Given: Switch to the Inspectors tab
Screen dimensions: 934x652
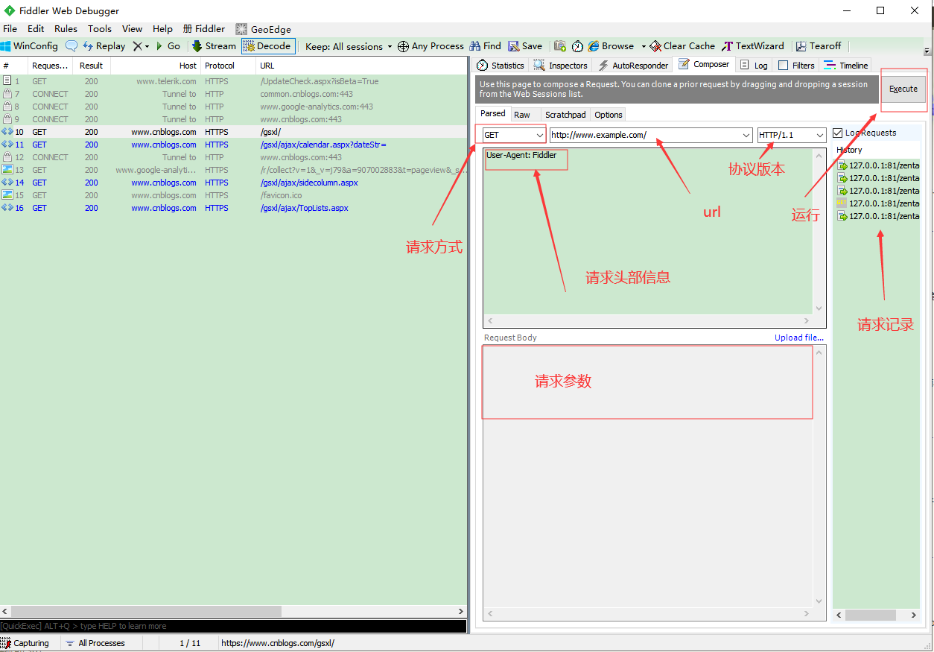Looking at the screenshot, I should [x=561, y=66].
